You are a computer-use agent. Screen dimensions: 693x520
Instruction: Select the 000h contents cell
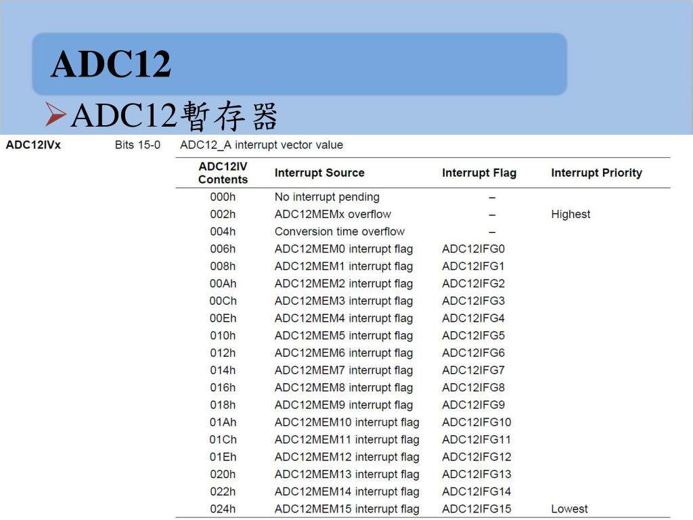tap(223, 197)
